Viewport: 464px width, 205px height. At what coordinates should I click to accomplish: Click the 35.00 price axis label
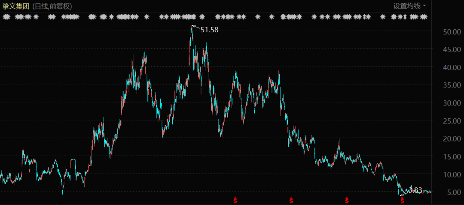click(x=452, y=85)
